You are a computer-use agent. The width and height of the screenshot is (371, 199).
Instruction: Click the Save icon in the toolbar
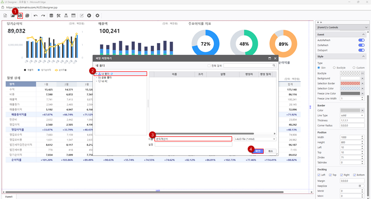(x=20, y=16)
